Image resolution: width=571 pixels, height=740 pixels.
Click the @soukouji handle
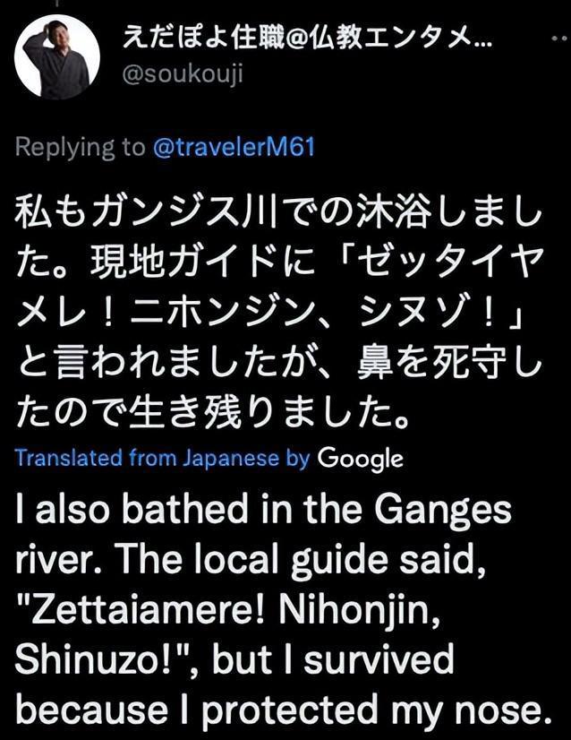183,73
